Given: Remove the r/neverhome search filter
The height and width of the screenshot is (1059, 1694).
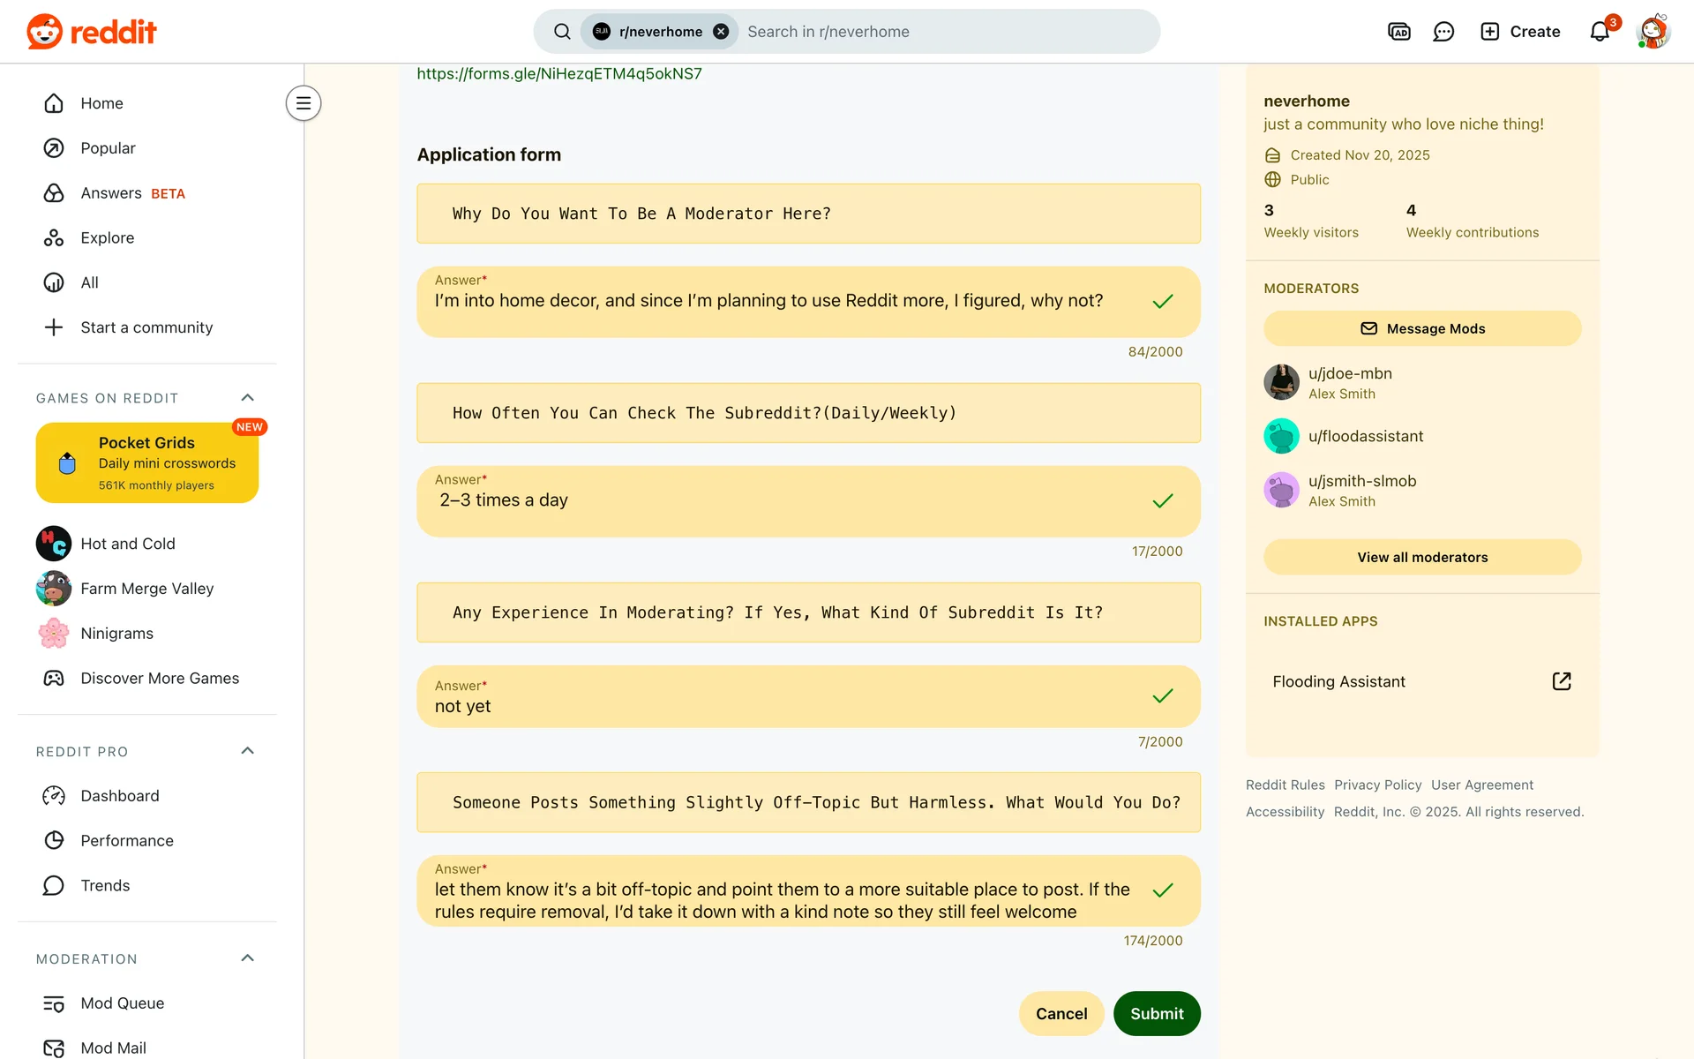Looking at the screenshot, I should (721, 32).
